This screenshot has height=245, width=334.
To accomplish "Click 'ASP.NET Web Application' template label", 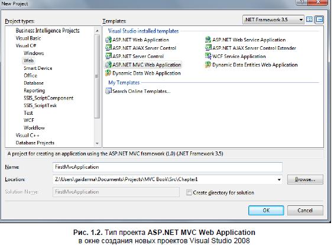I will [141, 40].
